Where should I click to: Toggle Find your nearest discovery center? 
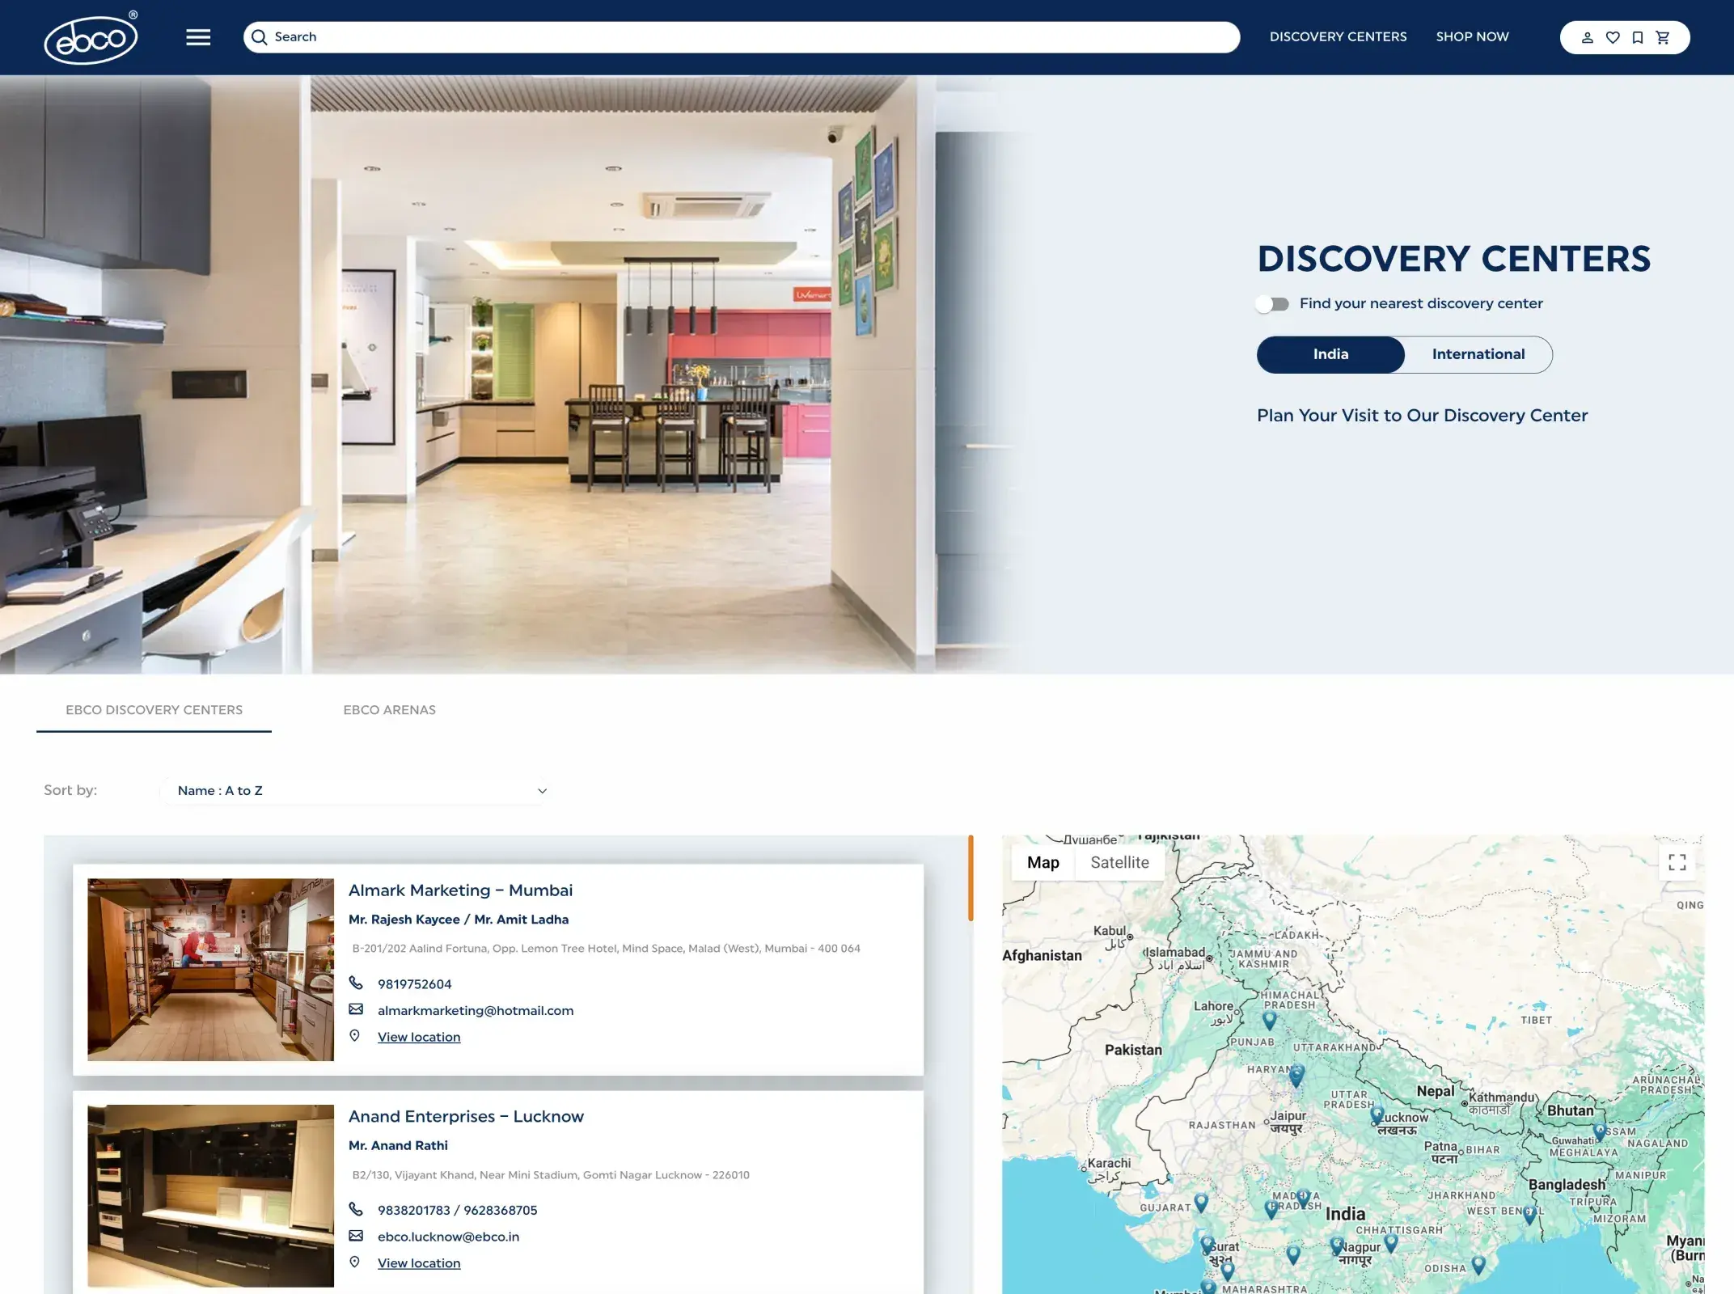point(1272,304)
